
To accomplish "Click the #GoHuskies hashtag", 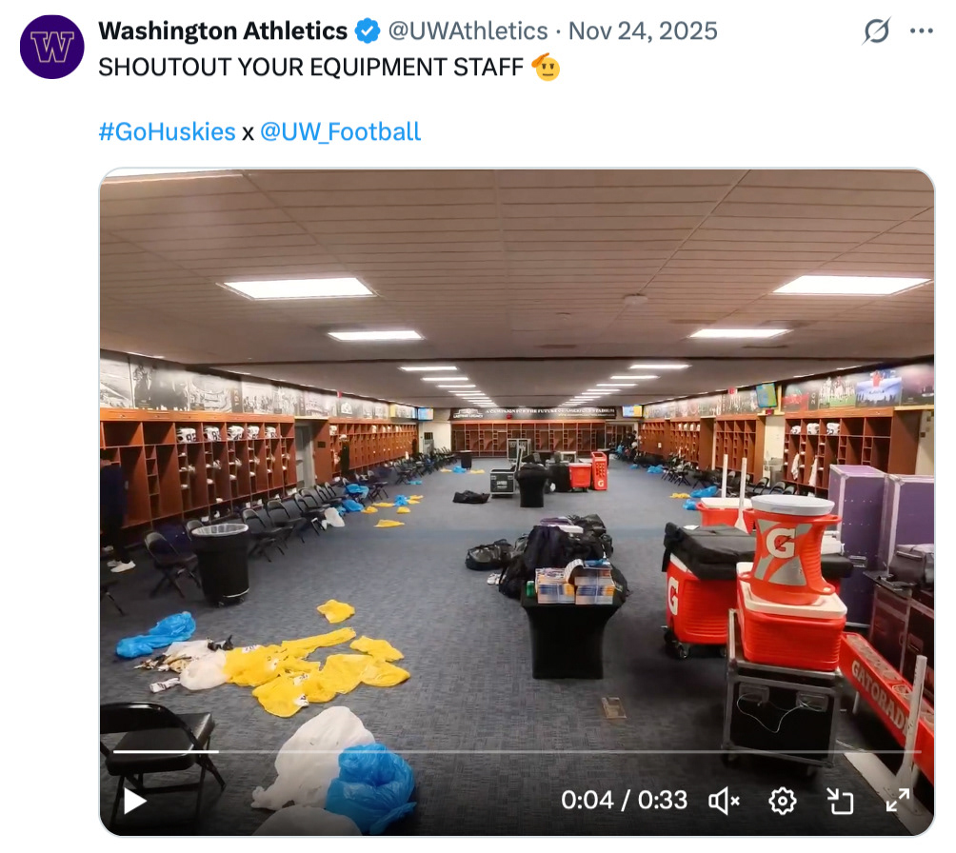I will (167, 131).
